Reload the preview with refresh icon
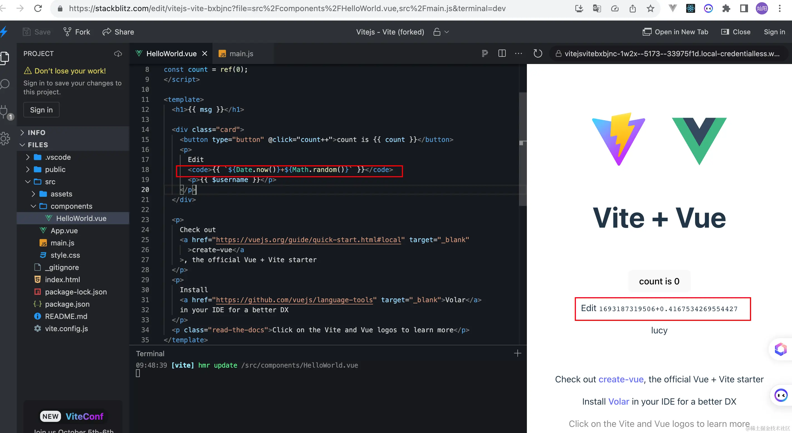Viewport: 792px width, 433px height. click(x=538, y=53)
